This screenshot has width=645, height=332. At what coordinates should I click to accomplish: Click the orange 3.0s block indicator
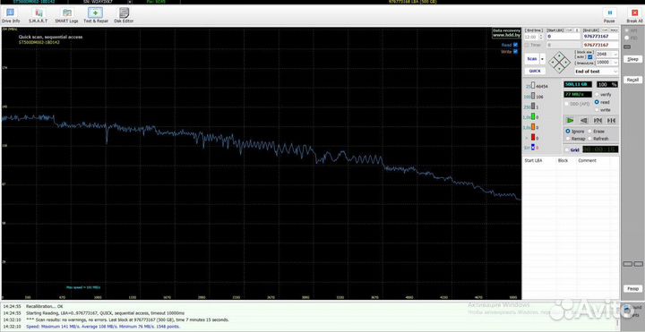(533, 127)
